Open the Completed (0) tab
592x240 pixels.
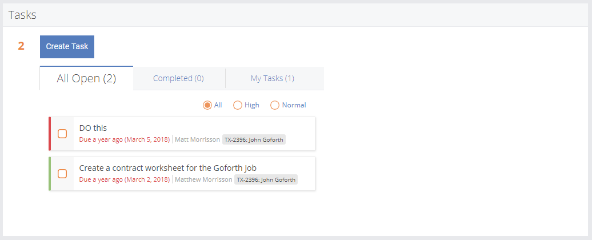pyautogui.click(x=178, y=78)
